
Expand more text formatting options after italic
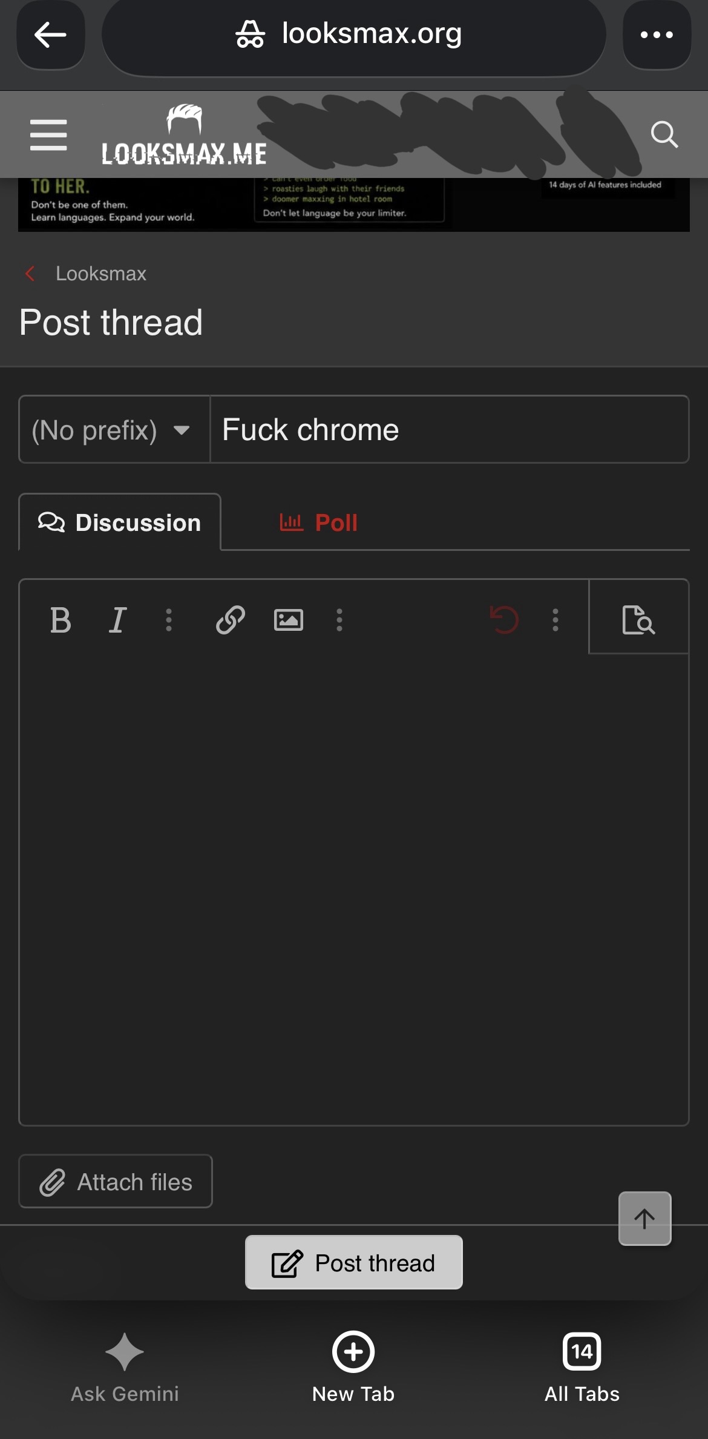click(x=169, y=620)
